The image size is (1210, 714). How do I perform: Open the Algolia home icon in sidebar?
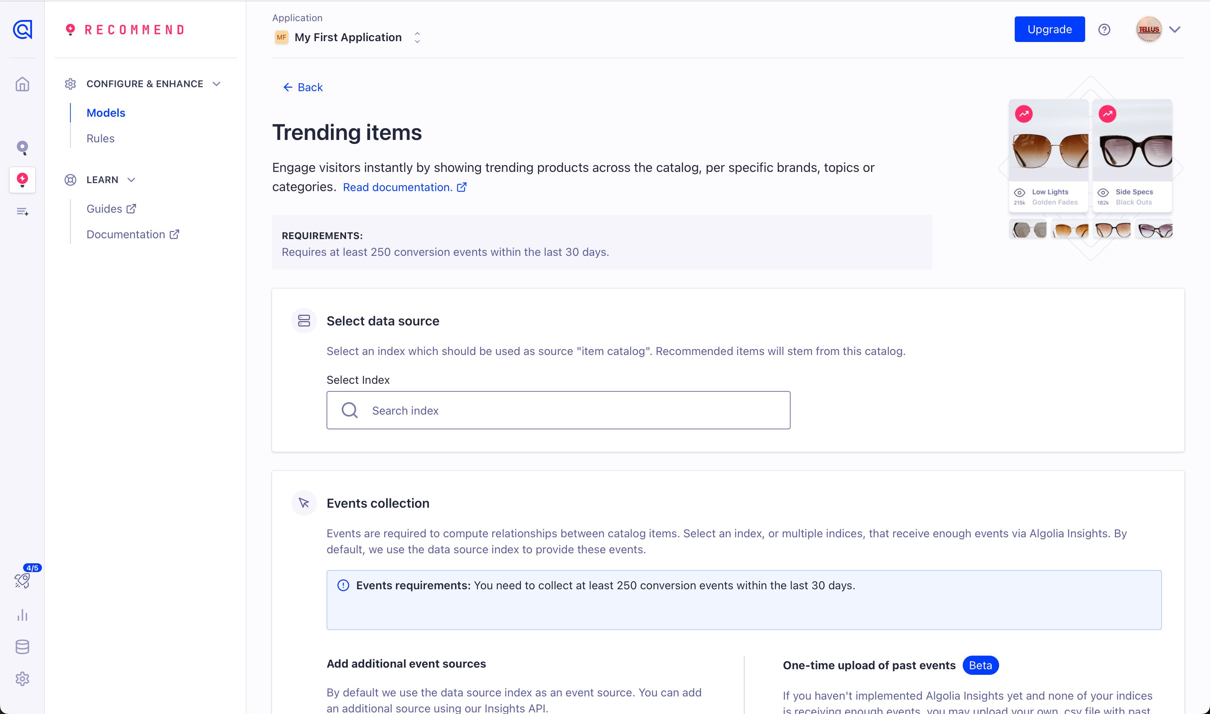click(22, 84)
